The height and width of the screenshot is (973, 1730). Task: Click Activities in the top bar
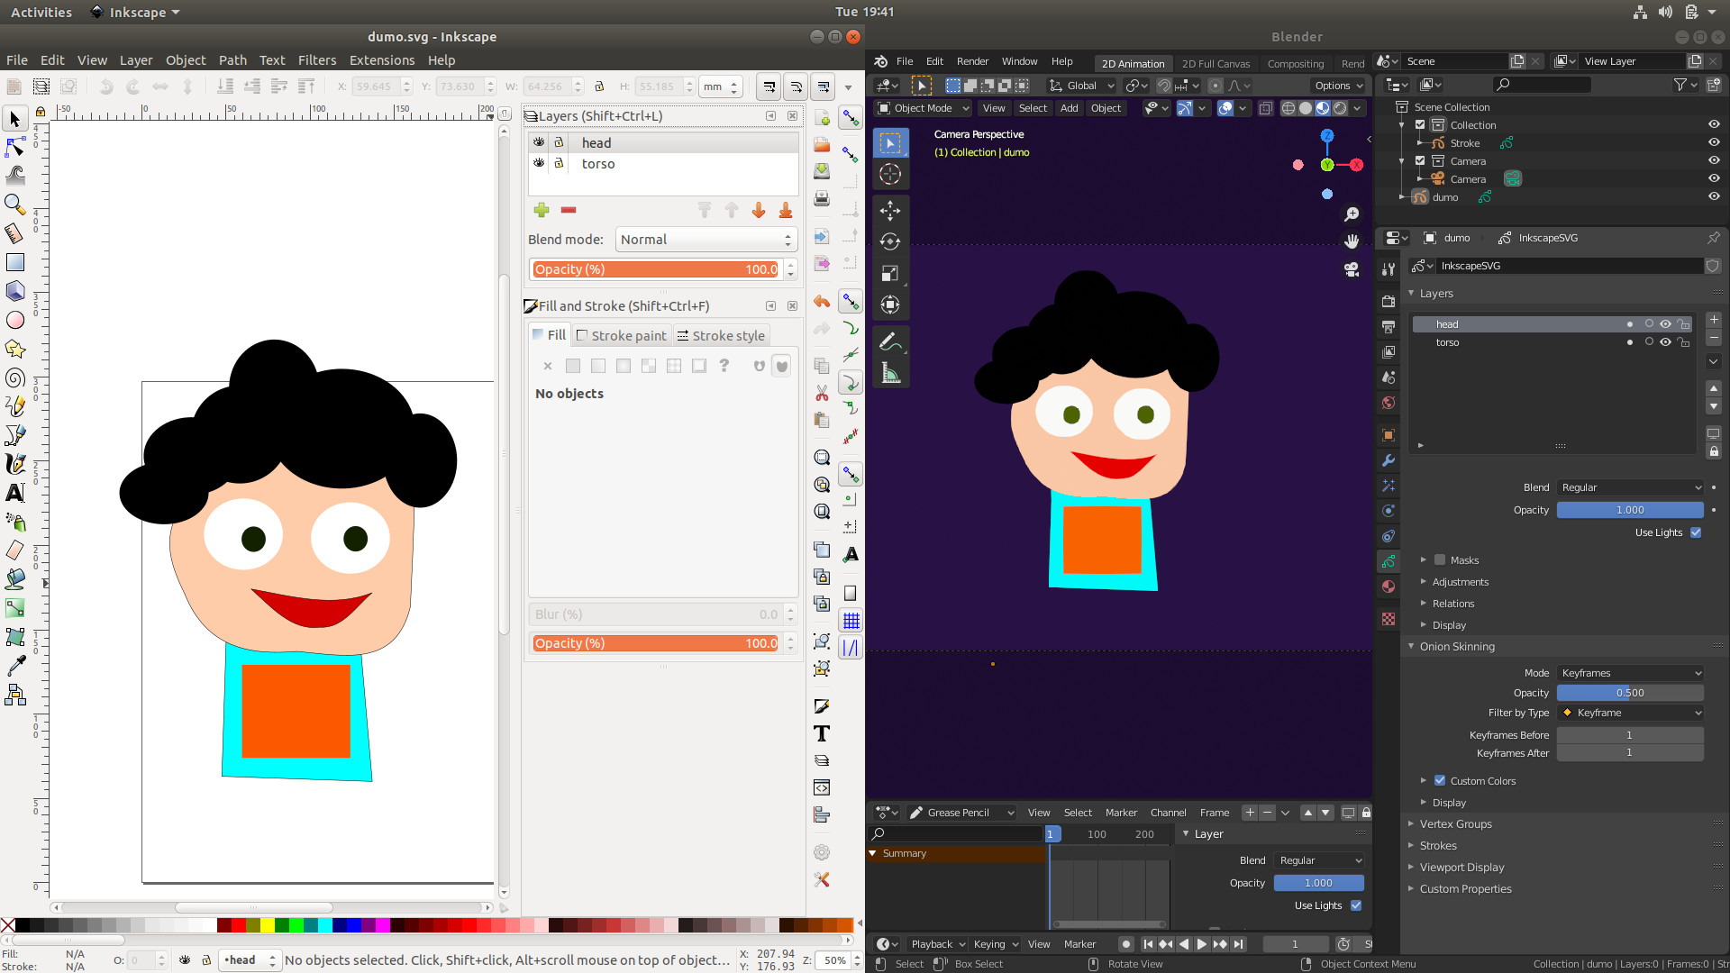click(x=41, y=12)
